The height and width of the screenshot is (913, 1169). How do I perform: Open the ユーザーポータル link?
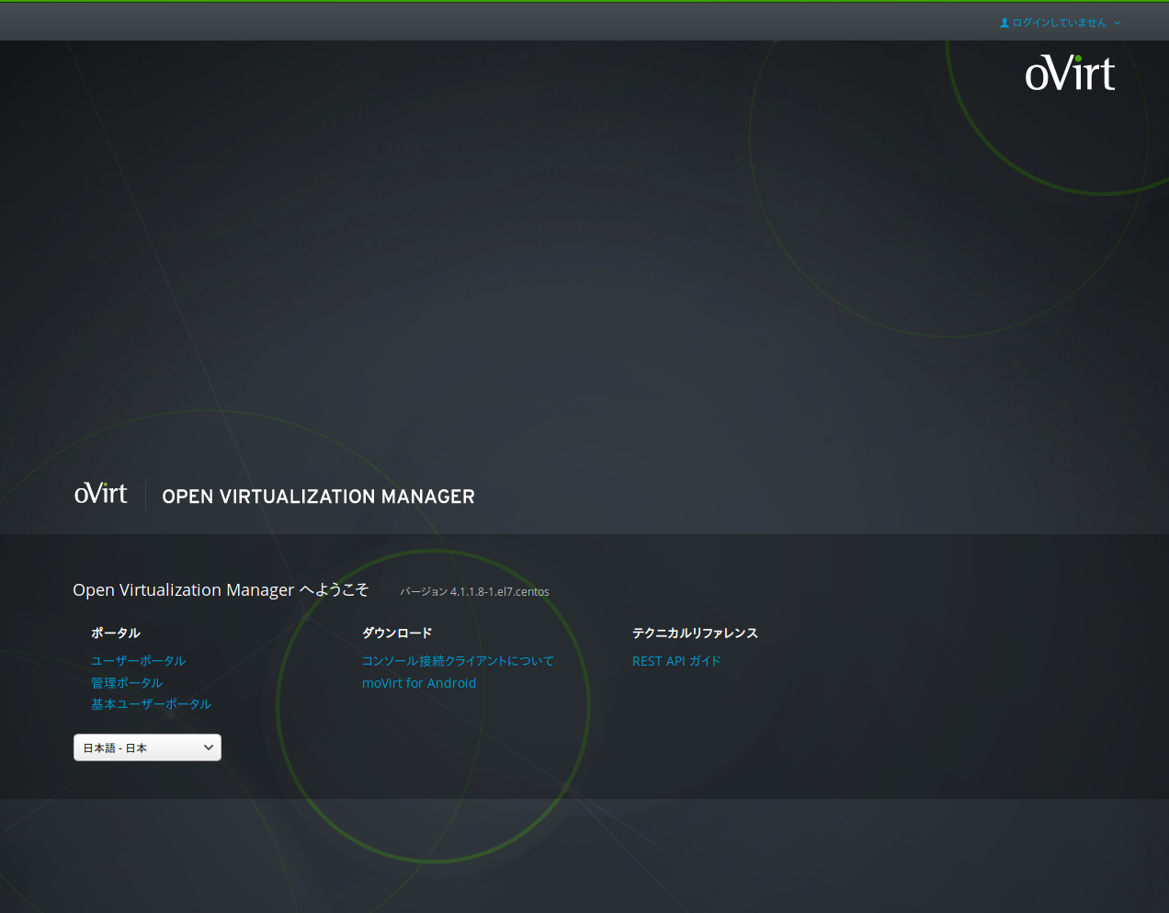click(x=138, y=660)
